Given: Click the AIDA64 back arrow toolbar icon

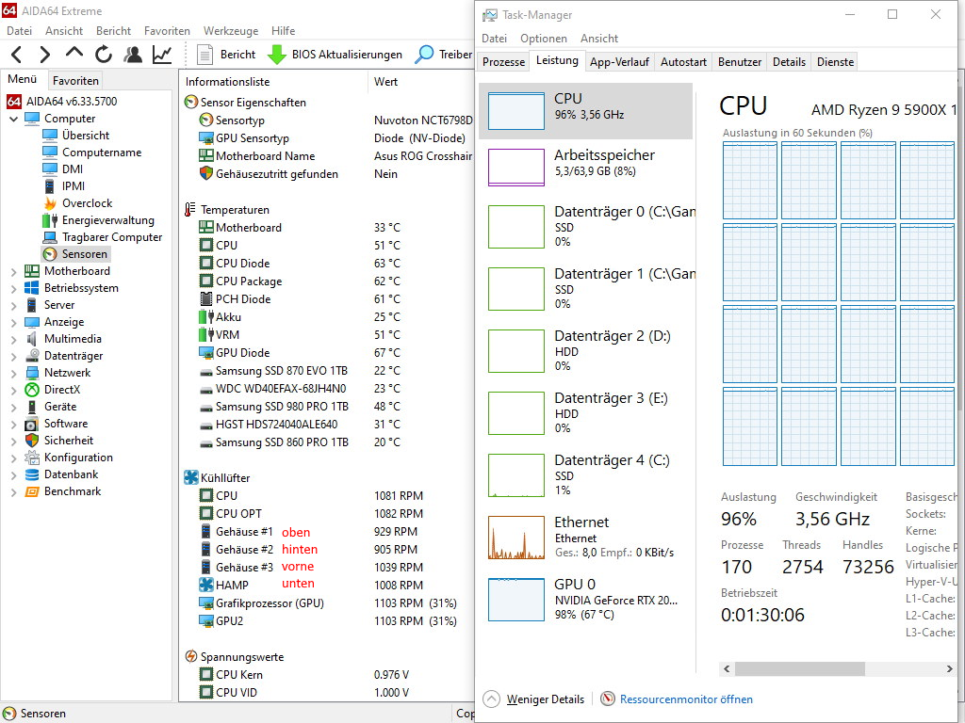Looking at the screenshot, I should pyautogui.click(x=17, y=55).
